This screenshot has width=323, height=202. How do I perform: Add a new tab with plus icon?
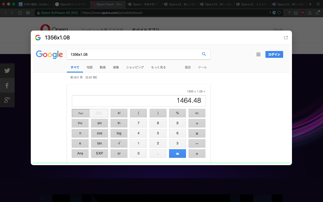pos(310,4)
